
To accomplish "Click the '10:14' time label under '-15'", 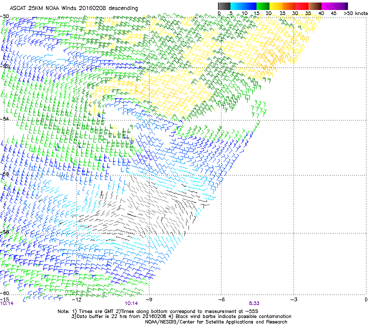I will (7, 303).
